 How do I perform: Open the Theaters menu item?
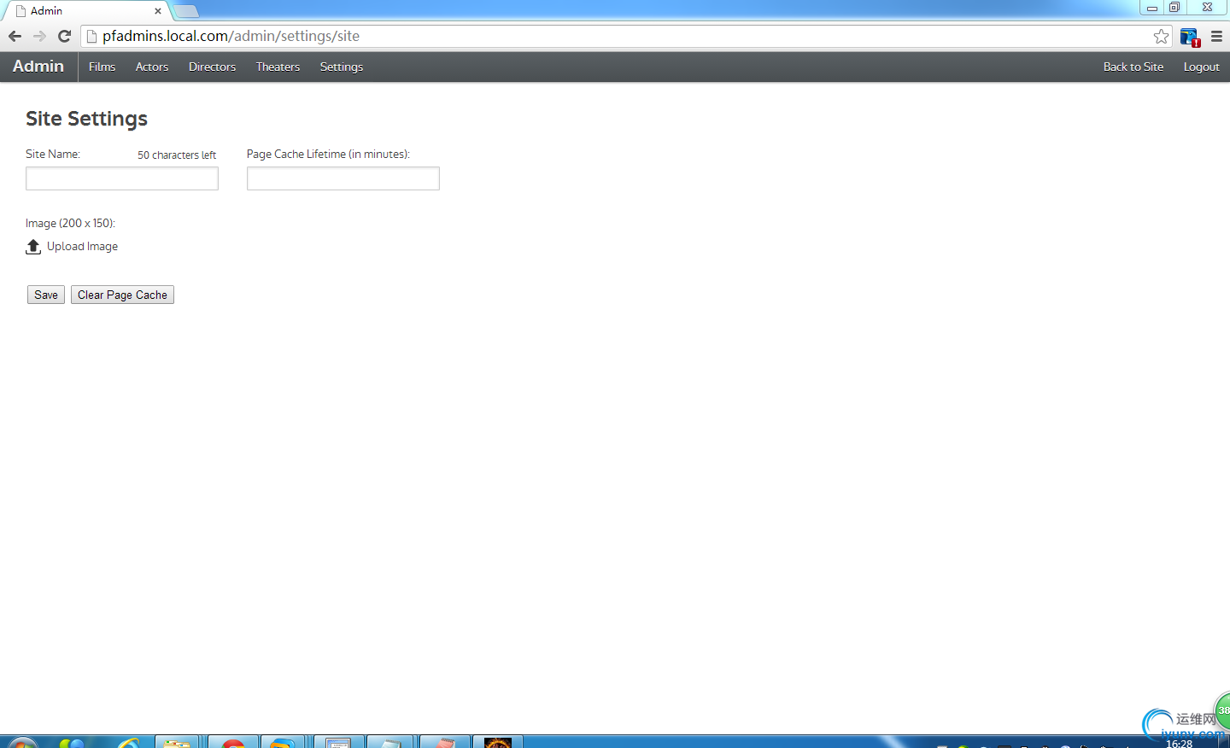click(278, 67)
